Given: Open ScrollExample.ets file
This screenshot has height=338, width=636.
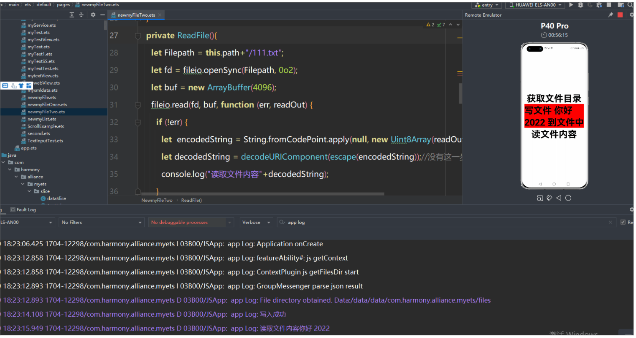Looking at the screenshot, I should click(x=46, y=126).
